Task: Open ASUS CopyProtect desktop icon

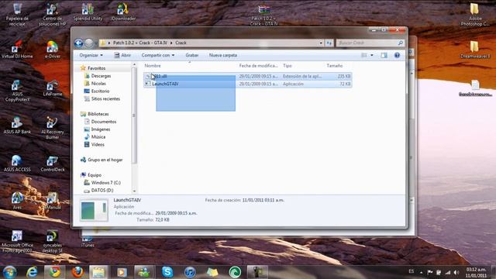Action: coord(17,91)
